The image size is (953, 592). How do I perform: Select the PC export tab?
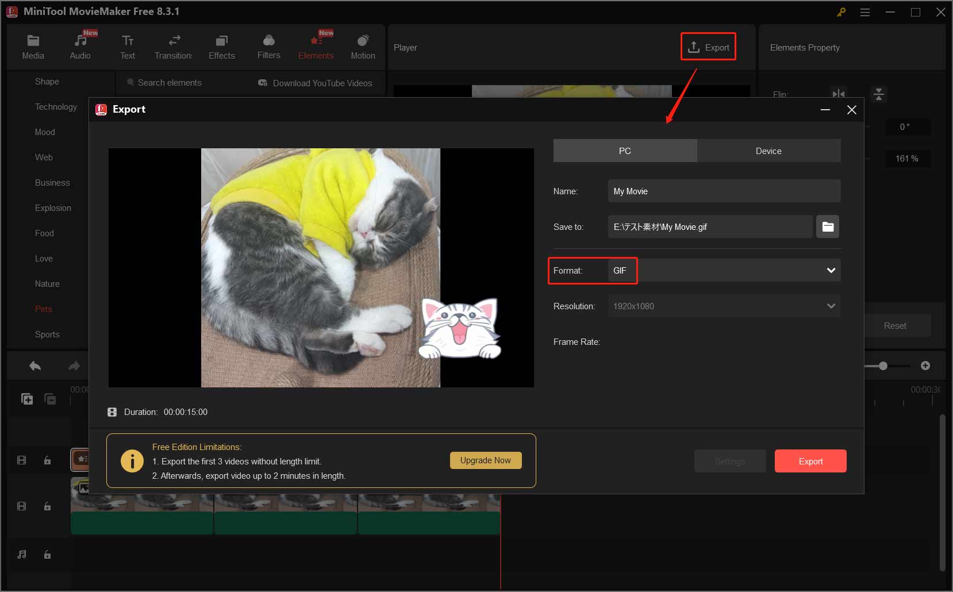click(625, 151)
